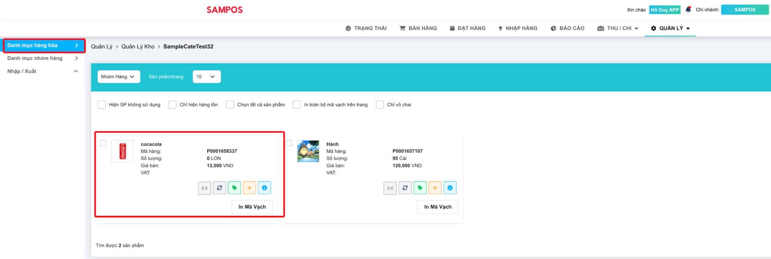Select the cocacola product checkbox
This screenshot has width=771, height=259.
(x=103, y=143)
